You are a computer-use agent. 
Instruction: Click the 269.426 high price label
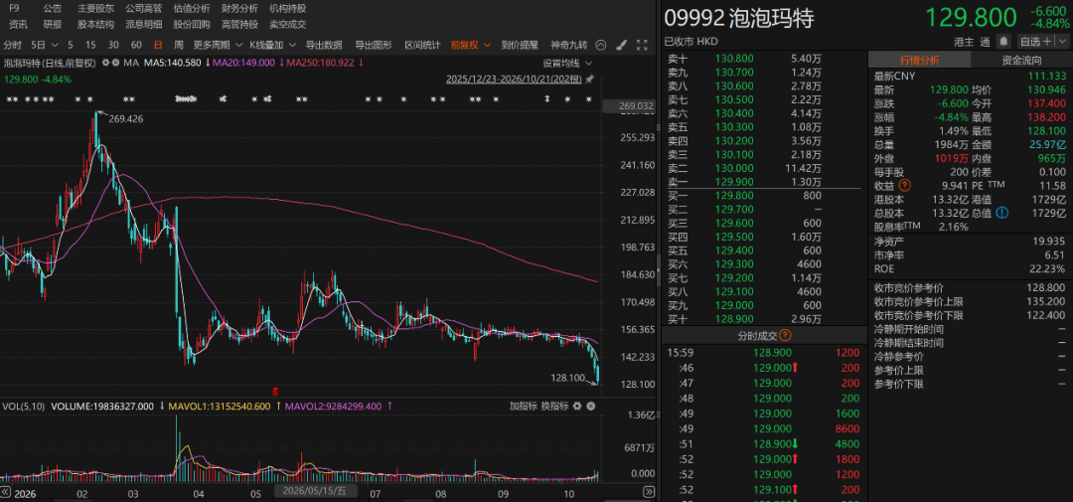125,119
